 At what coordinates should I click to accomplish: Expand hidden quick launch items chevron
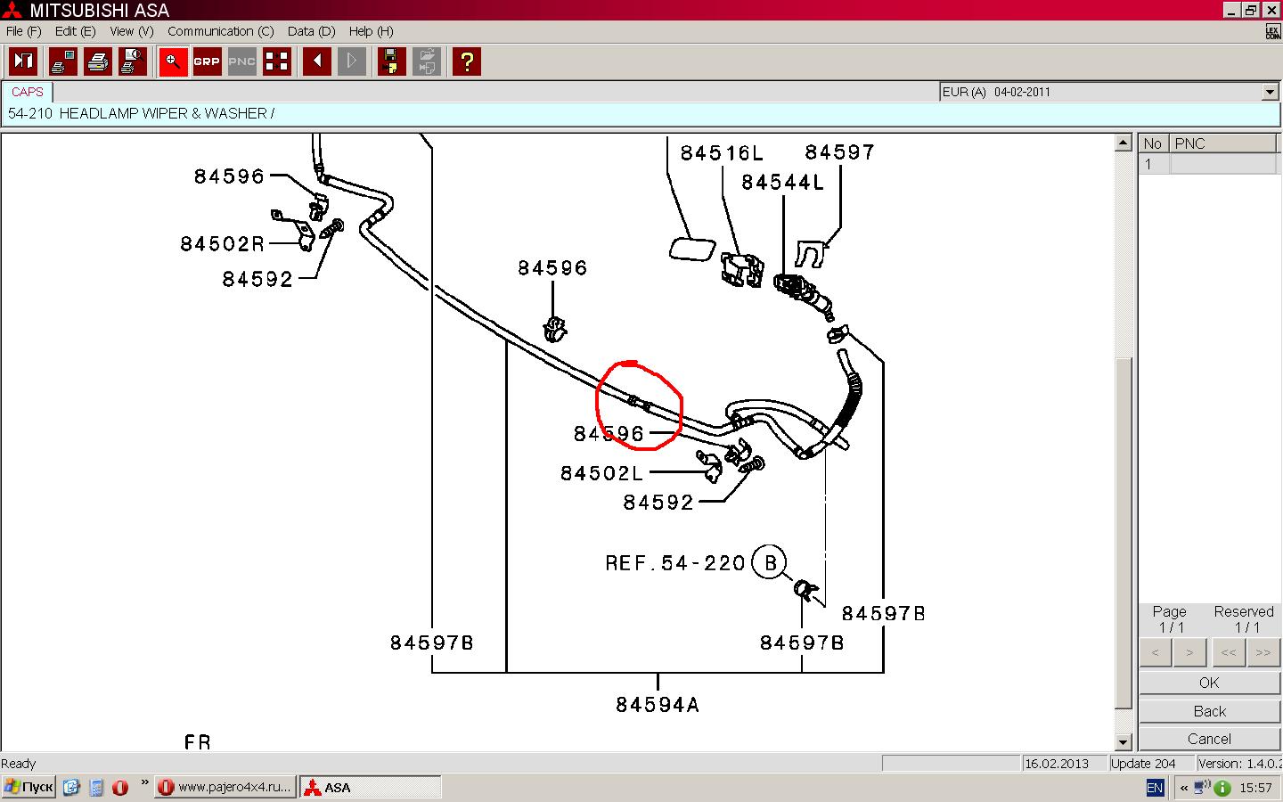(x=144, y=782)
